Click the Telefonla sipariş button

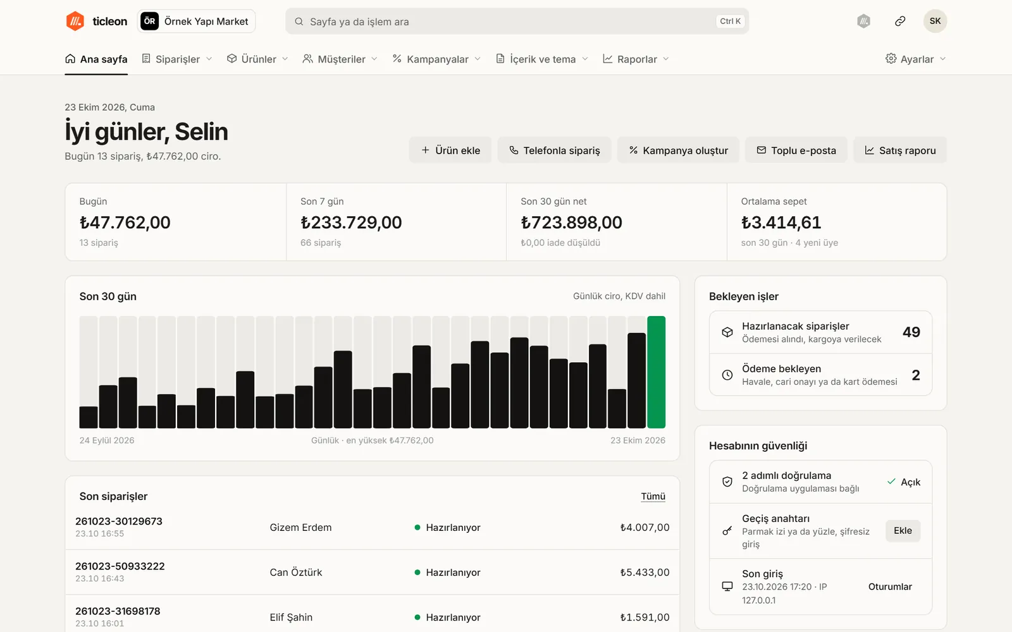pos(555,150)
